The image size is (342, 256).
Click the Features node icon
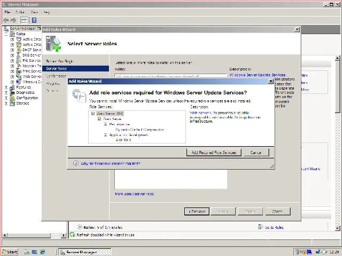click(12, 87)
